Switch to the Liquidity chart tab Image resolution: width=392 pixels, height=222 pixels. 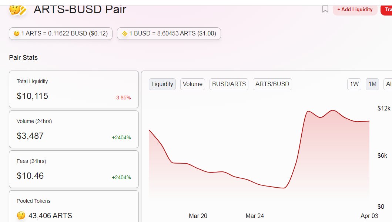pos(162,84)
